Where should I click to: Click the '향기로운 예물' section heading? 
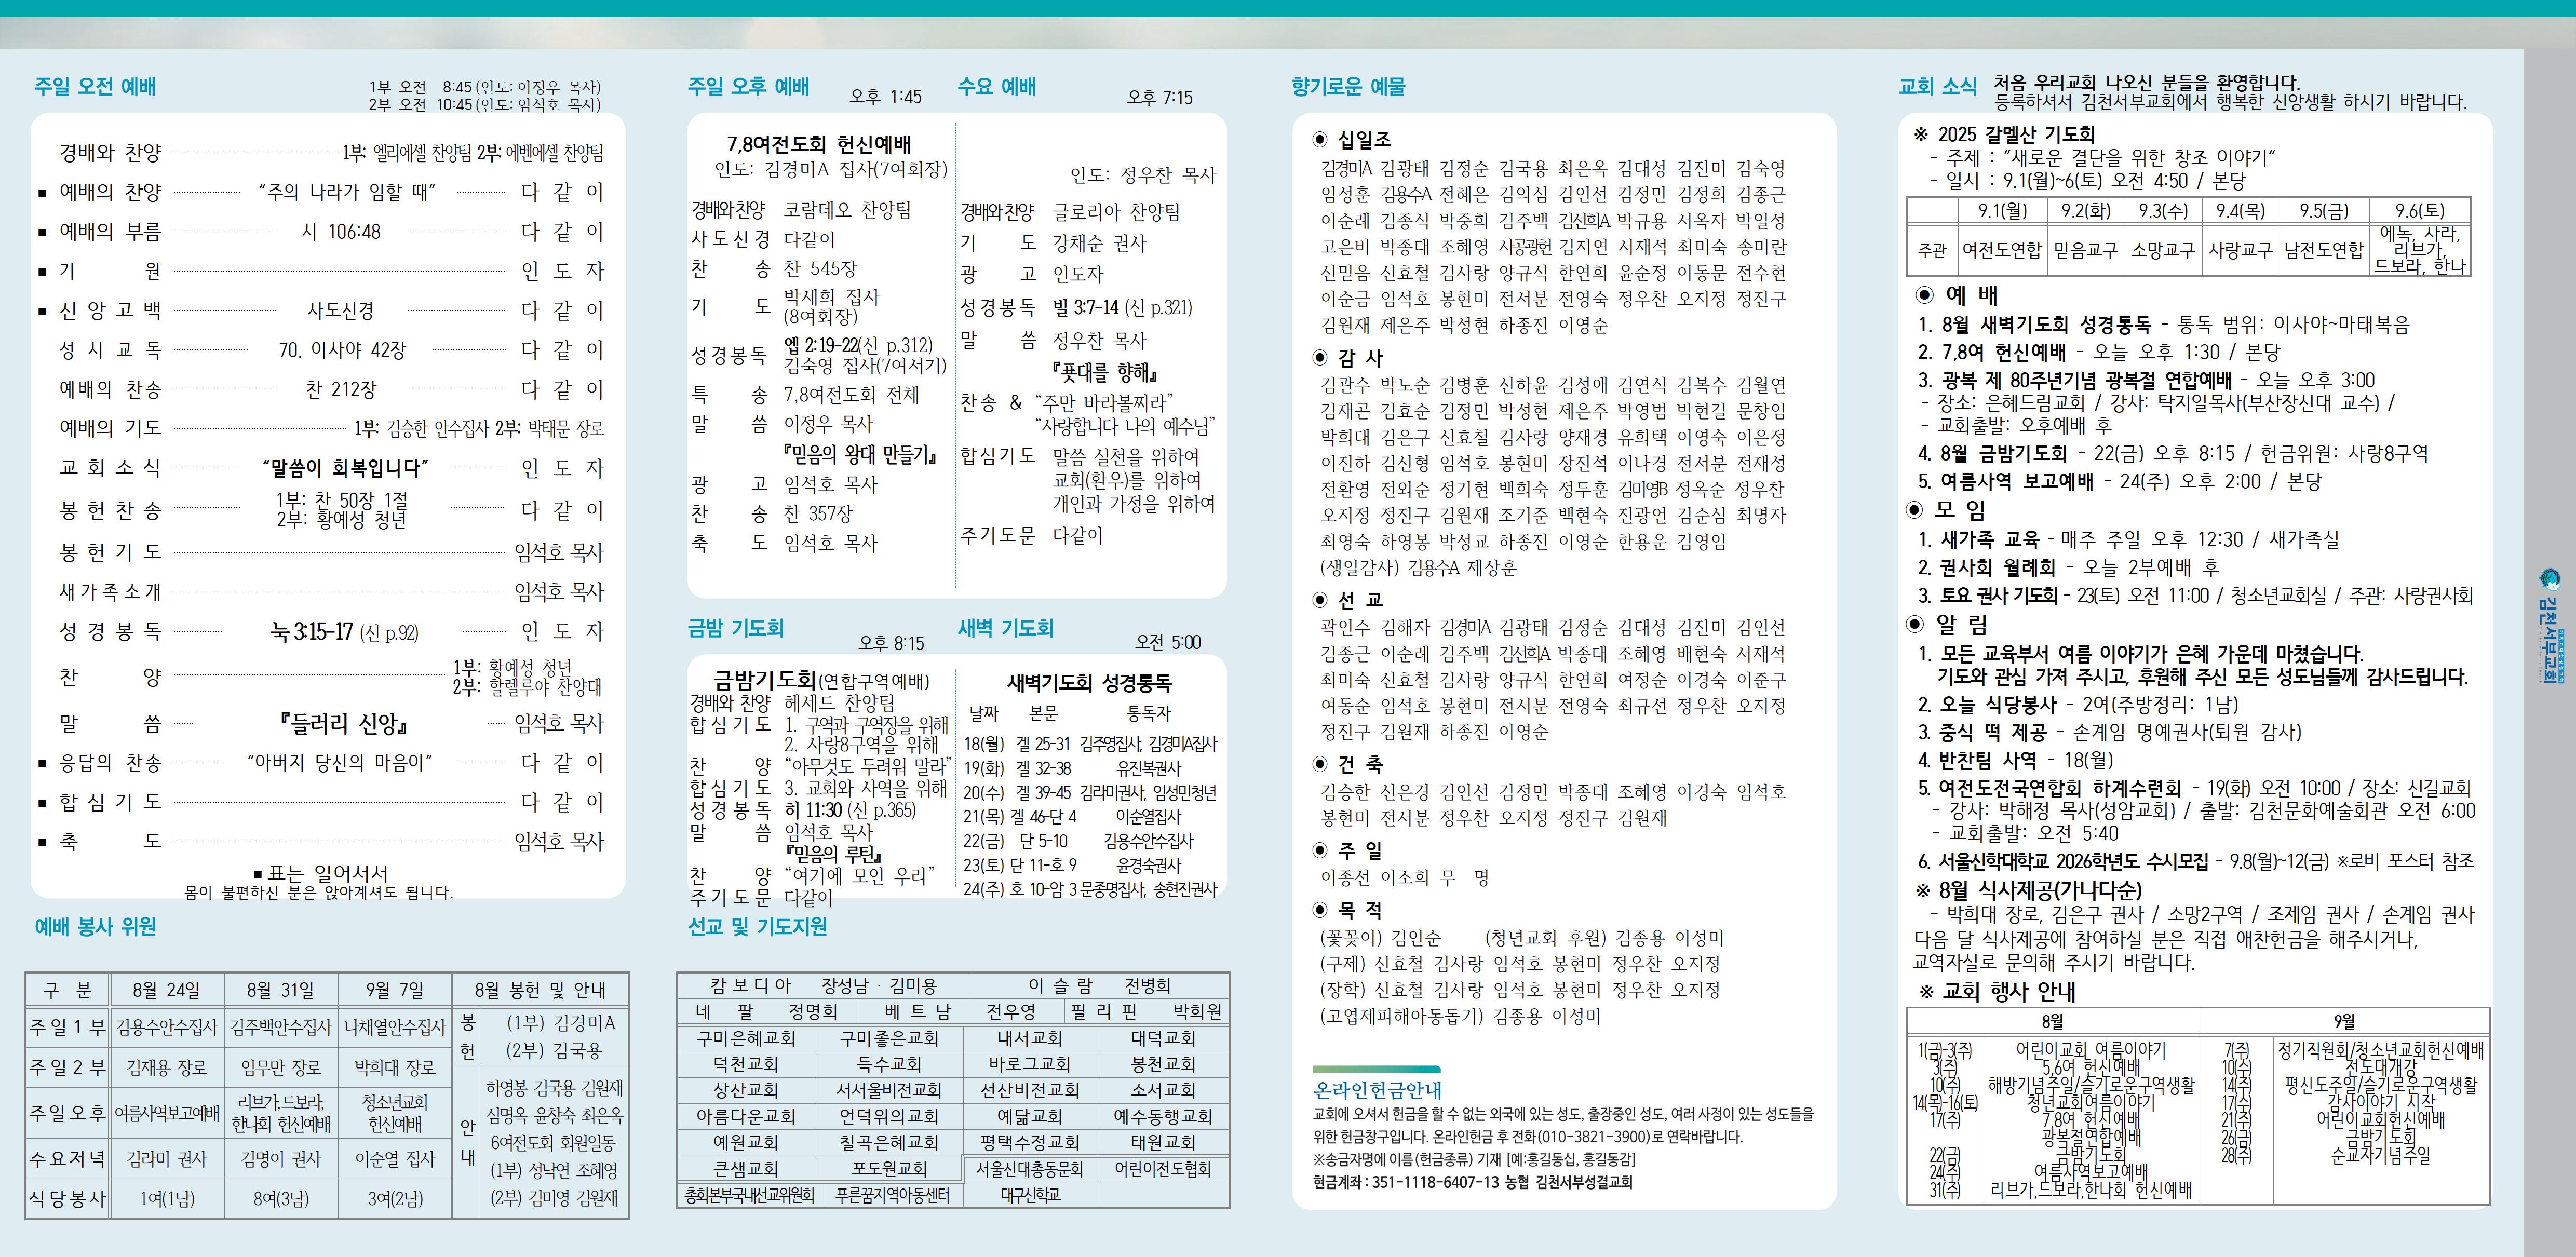click(1348, 86)
